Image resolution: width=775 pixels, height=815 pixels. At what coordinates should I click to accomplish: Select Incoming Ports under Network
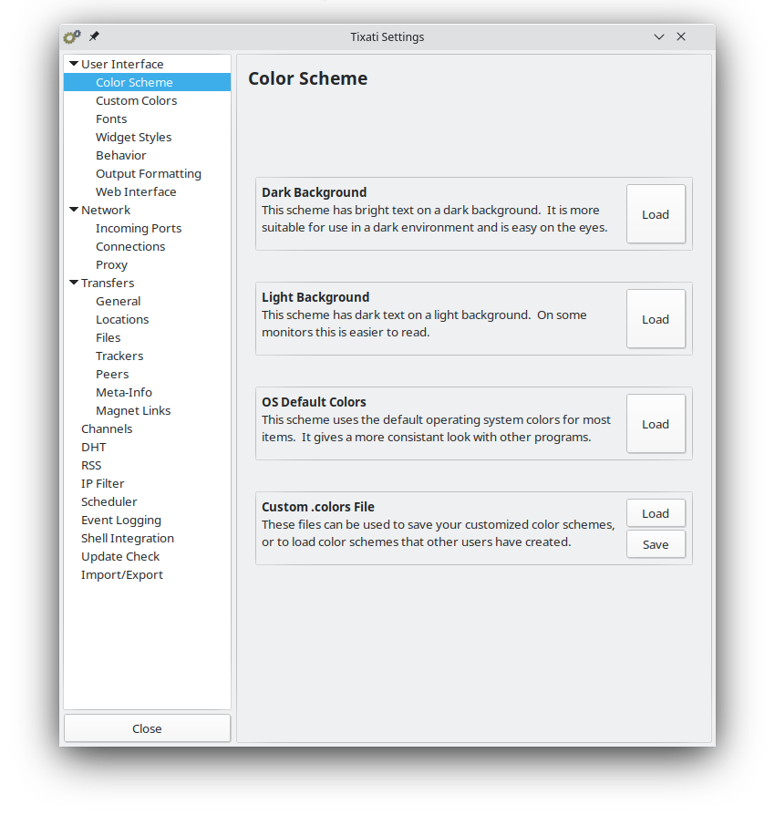pyautogui.click(x=138, y=228)
